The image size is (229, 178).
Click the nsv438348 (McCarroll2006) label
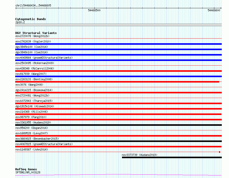tap(35, 68)
